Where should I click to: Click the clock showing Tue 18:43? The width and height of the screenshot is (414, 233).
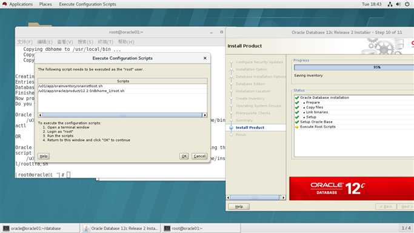tap(372, 4)
